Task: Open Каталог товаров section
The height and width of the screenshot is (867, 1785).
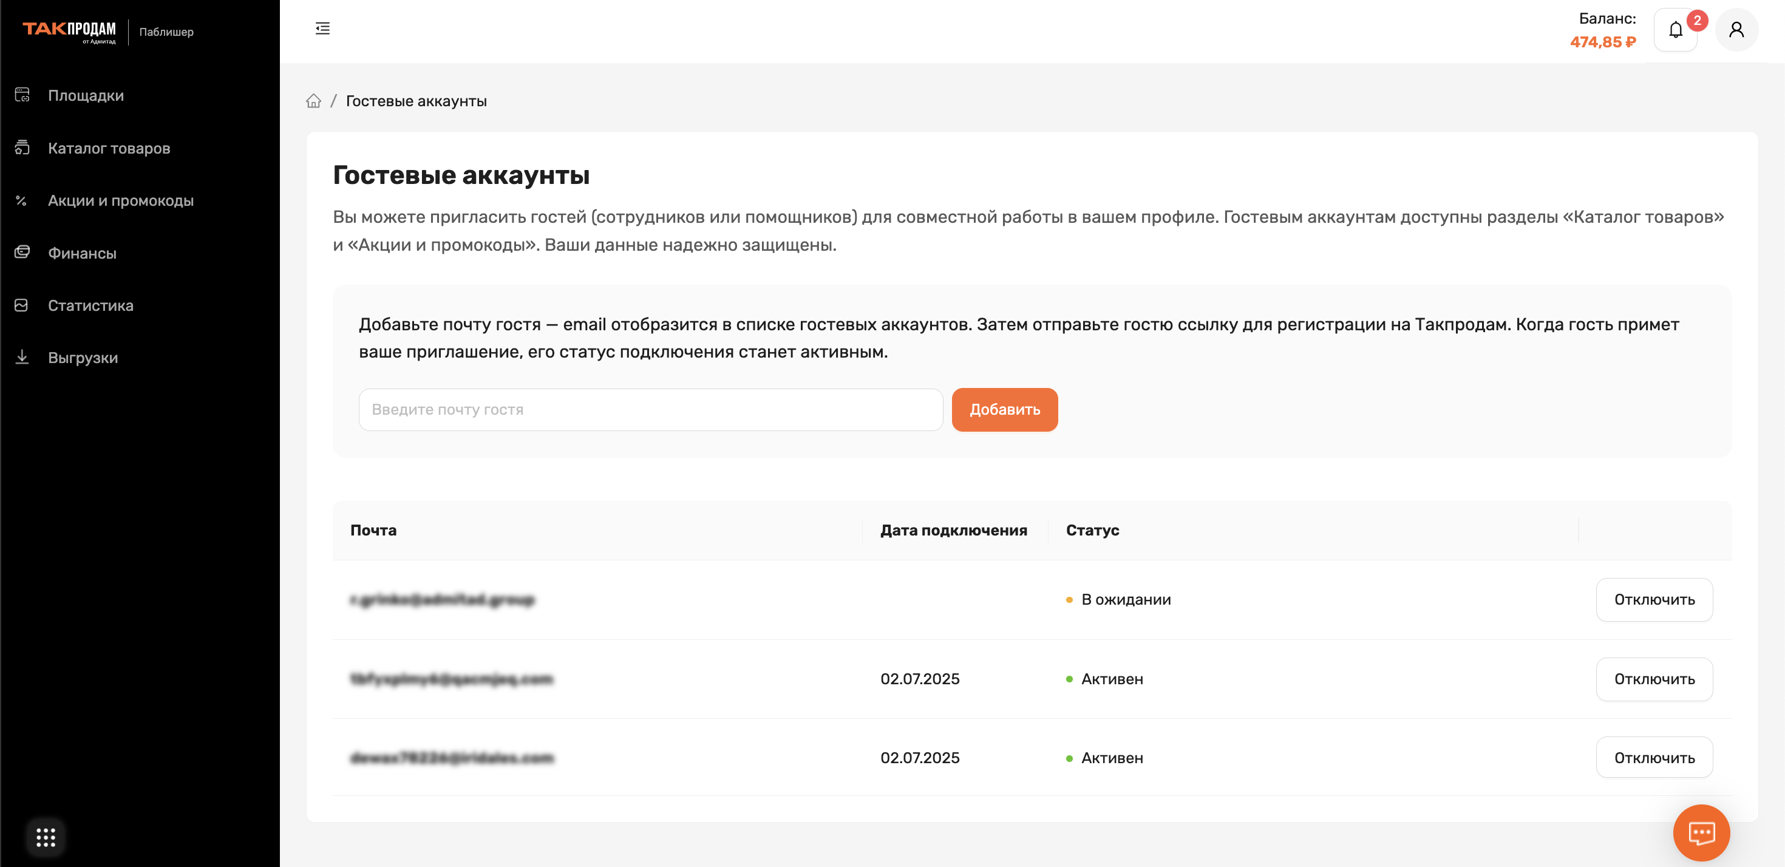Action: 109,148
